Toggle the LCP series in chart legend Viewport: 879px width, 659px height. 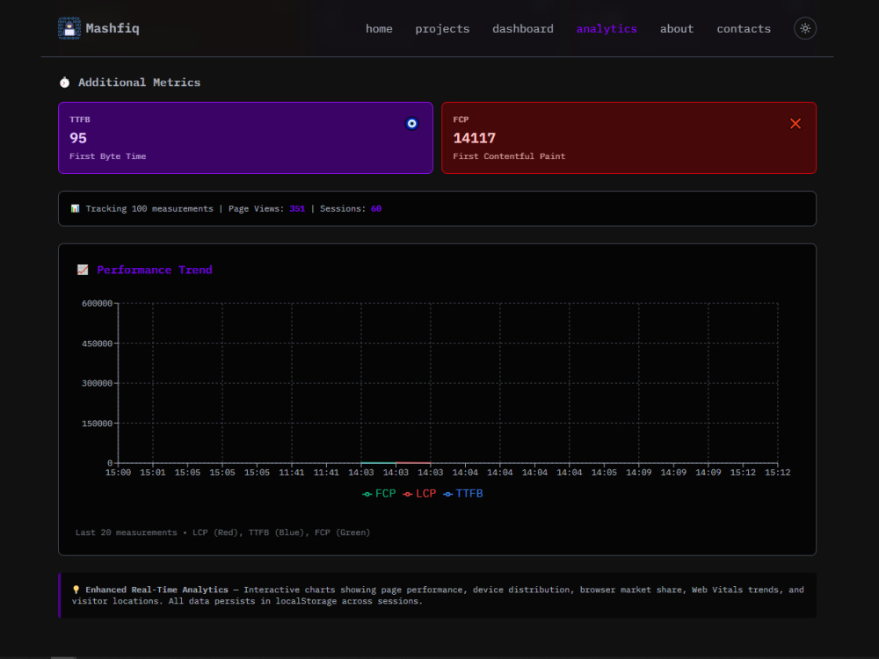(x=419, y=494)
